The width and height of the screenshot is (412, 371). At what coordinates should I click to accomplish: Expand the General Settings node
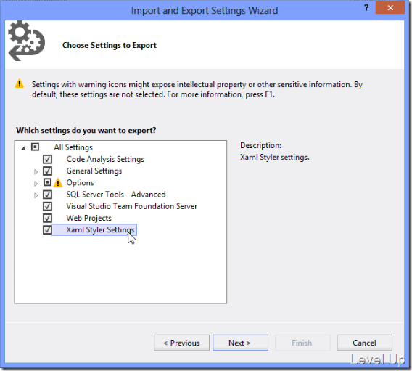[36, 171]
